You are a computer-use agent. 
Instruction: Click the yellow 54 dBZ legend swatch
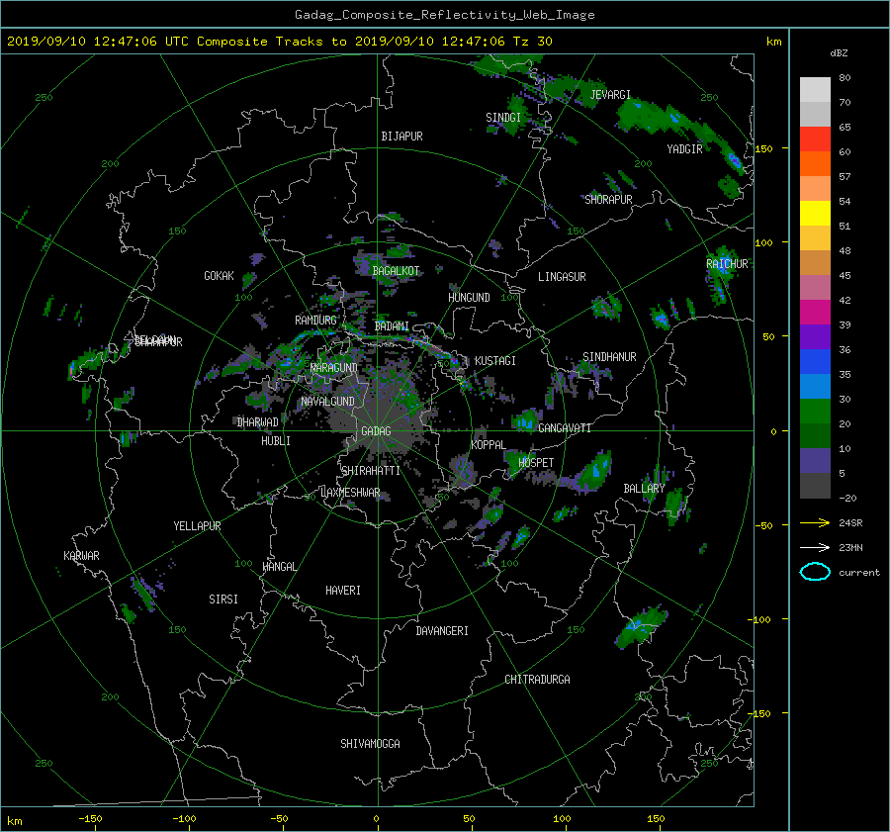[x=815, y=213]
